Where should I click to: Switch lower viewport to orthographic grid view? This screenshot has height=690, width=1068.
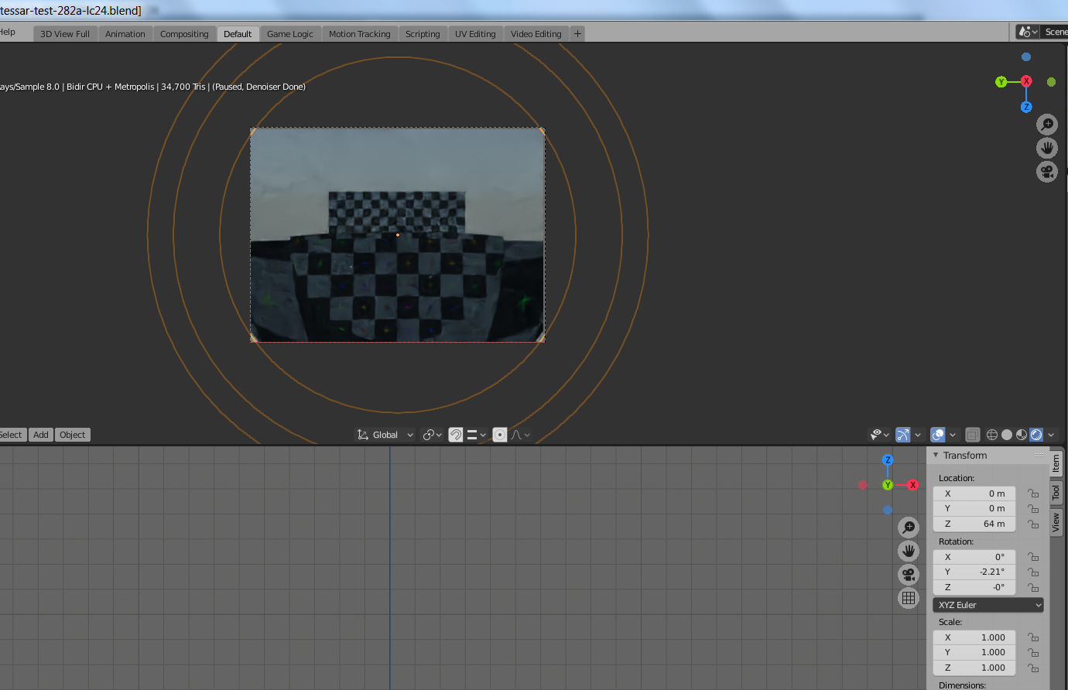909,598
